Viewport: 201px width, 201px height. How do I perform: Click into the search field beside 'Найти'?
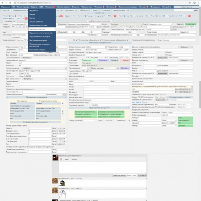(183, 10)
